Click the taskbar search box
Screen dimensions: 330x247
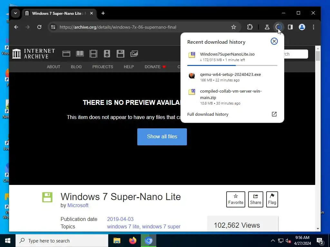62,241
